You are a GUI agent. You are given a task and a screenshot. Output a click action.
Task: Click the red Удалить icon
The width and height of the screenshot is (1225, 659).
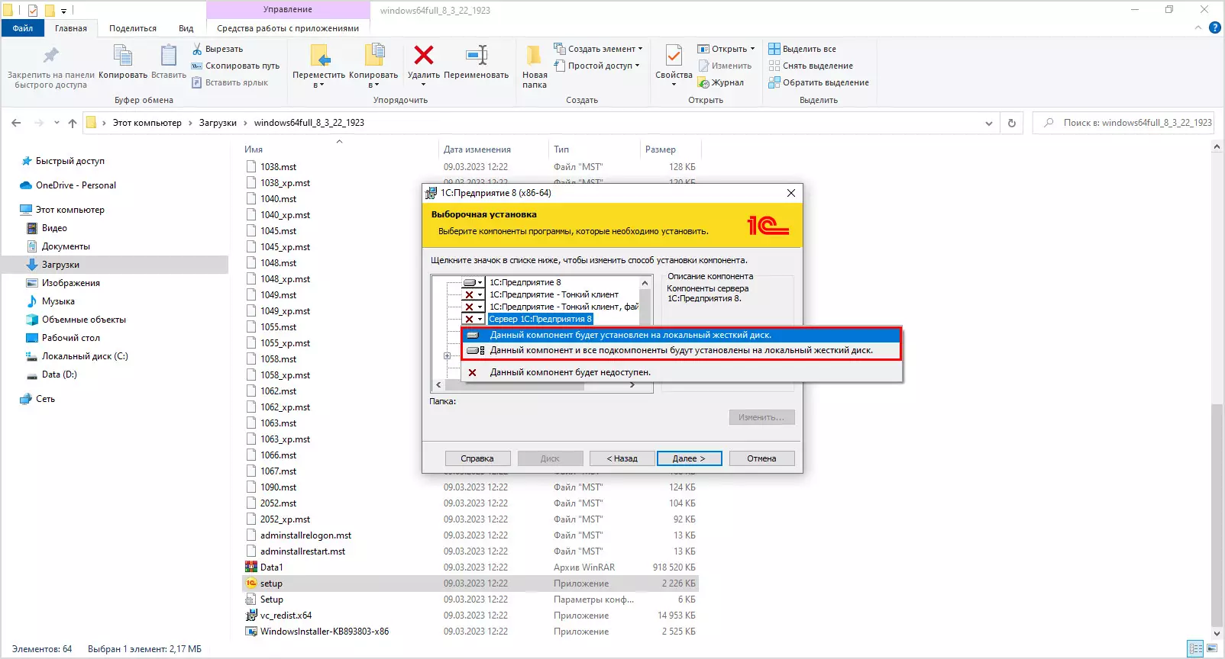tap(423, 55)
